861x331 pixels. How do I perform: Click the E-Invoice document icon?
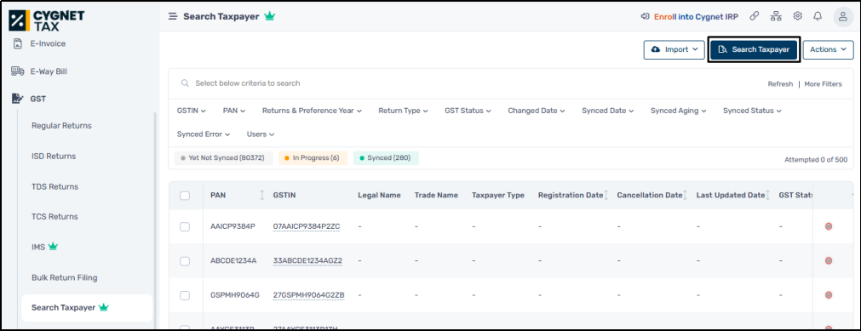click(x=18, y=43)
